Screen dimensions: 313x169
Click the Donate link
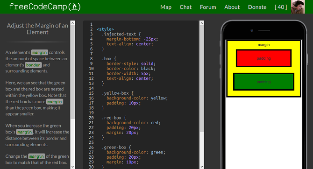tap(257, 7)
